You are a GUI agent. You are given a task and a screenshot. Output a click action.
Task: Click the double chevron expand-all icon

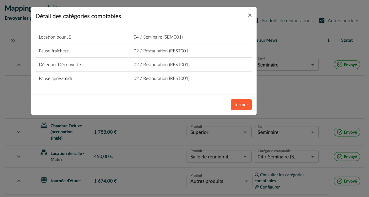pos(13,40)
